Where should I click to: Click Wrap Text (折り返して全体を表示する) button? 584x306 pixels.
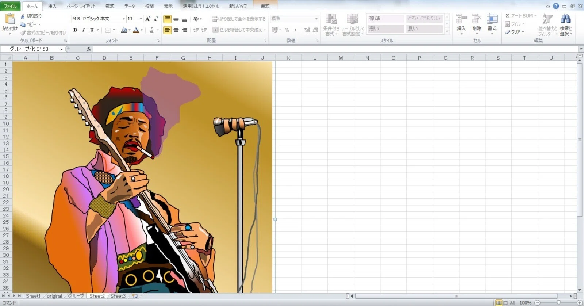239,19
